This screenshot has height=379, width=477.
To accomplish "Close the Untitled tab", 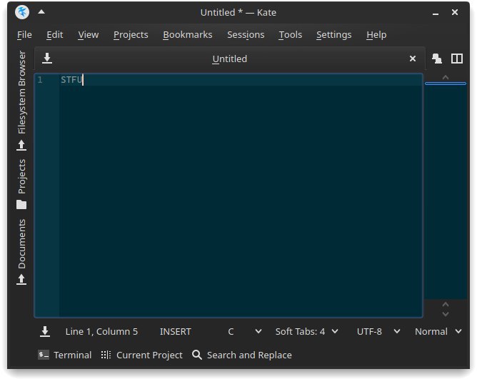I will tap(413, 59).
